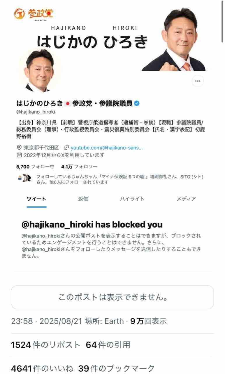Open the three-dot more options button
This screenshot has height=374, width=225.
198,81
